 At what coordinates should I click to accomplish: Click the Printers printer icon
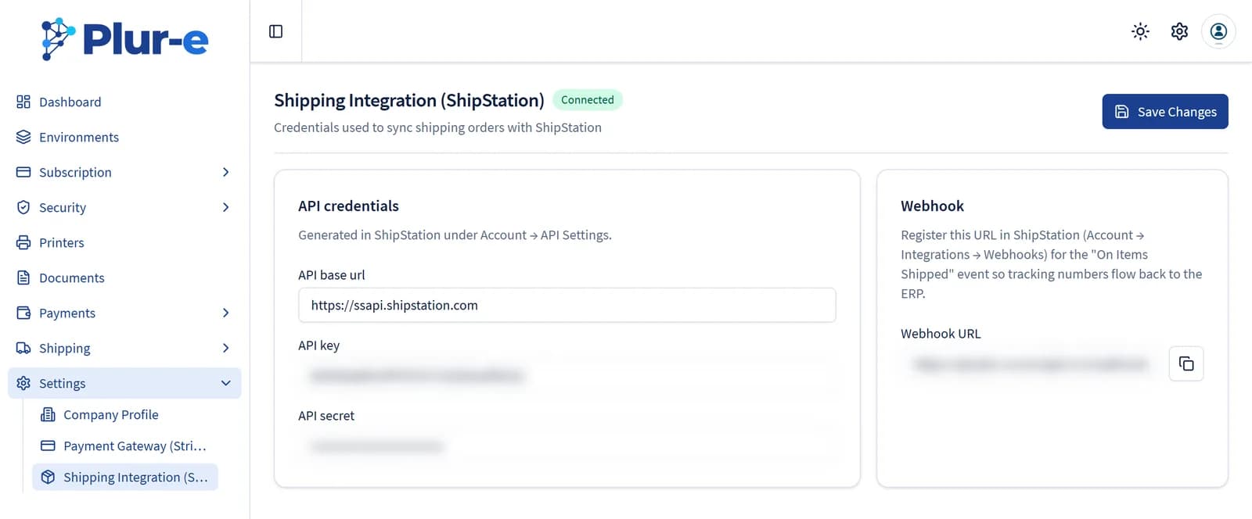point(23,242)
